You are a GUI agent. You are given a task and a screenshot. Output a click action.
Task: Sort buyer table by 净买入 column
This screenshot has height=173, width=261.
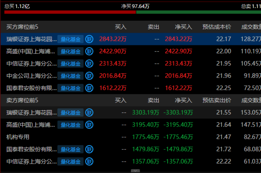(183, 27)
